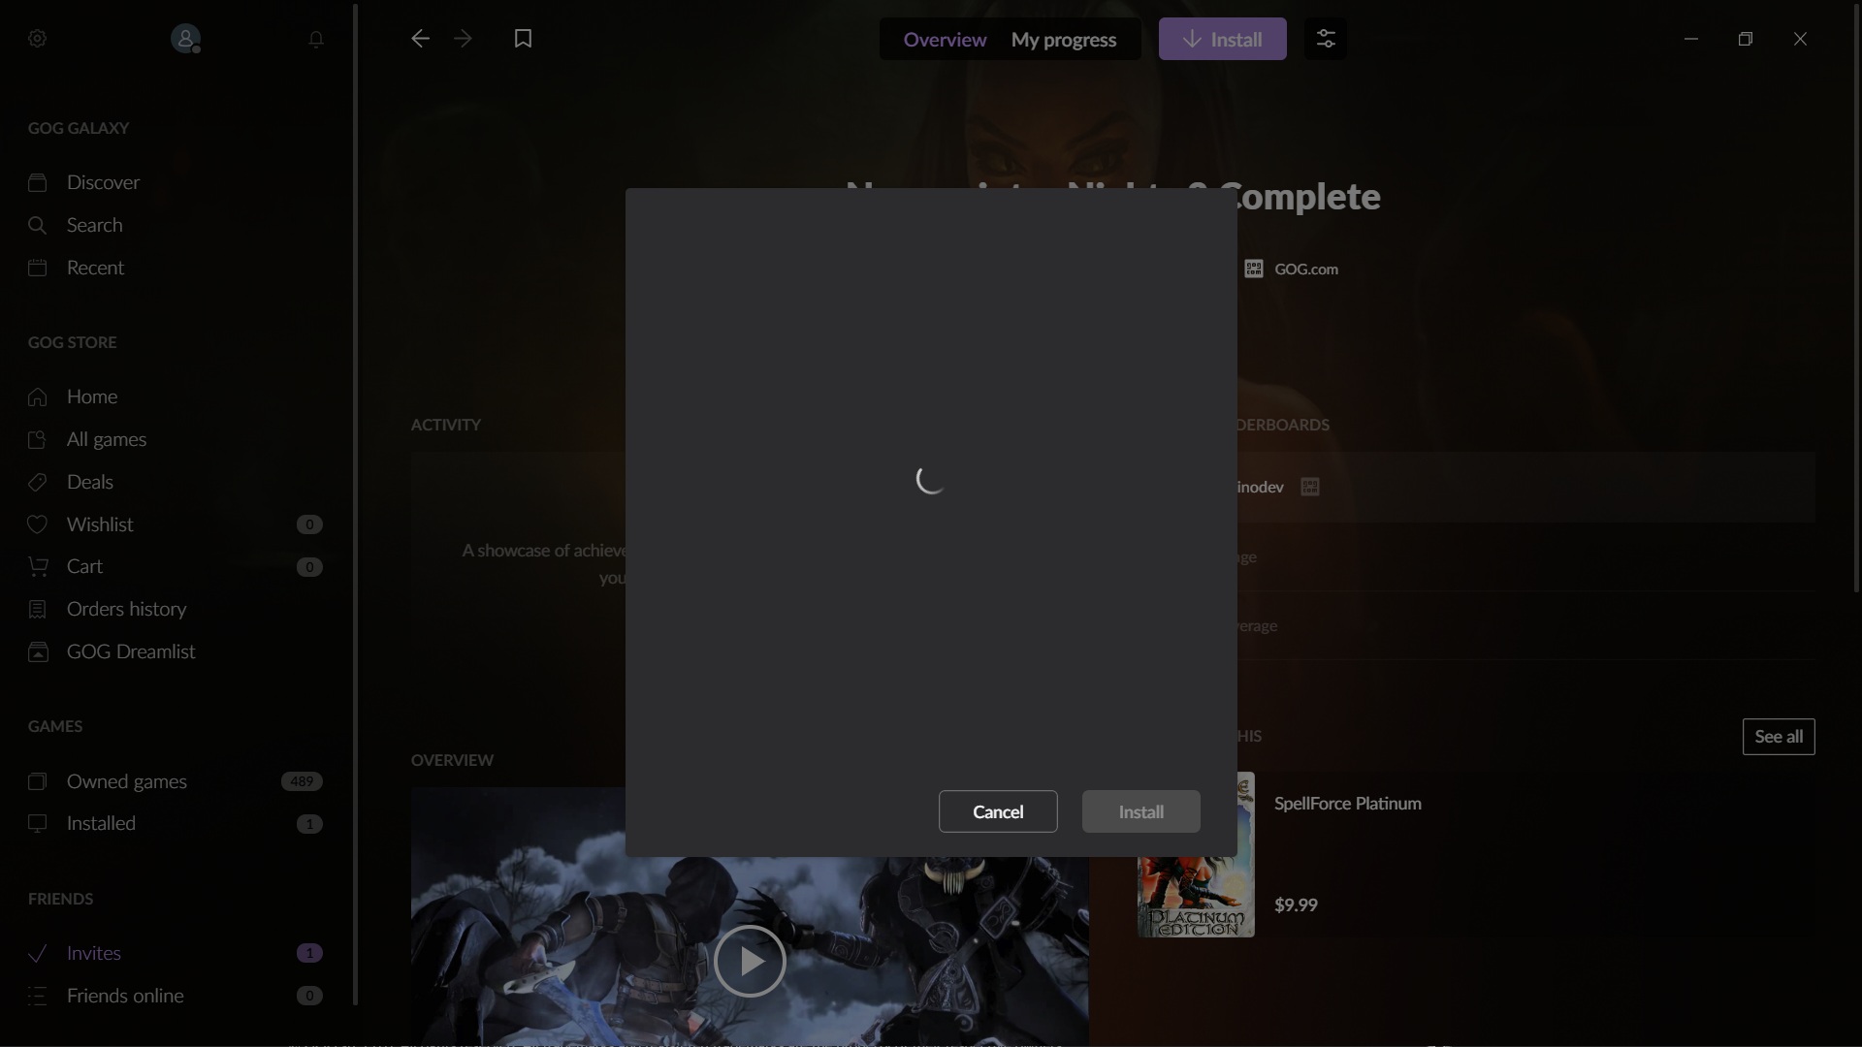Click the Search magnifier icon
The height and width of the screenshot is (1047, 1862).
pyautogui.click(x=37, y=225)
